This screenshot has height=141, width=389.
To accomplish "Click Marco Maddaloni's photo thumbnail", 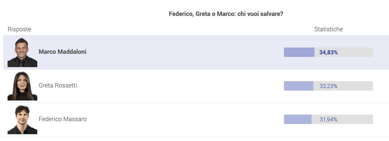I will click(22, 52).
